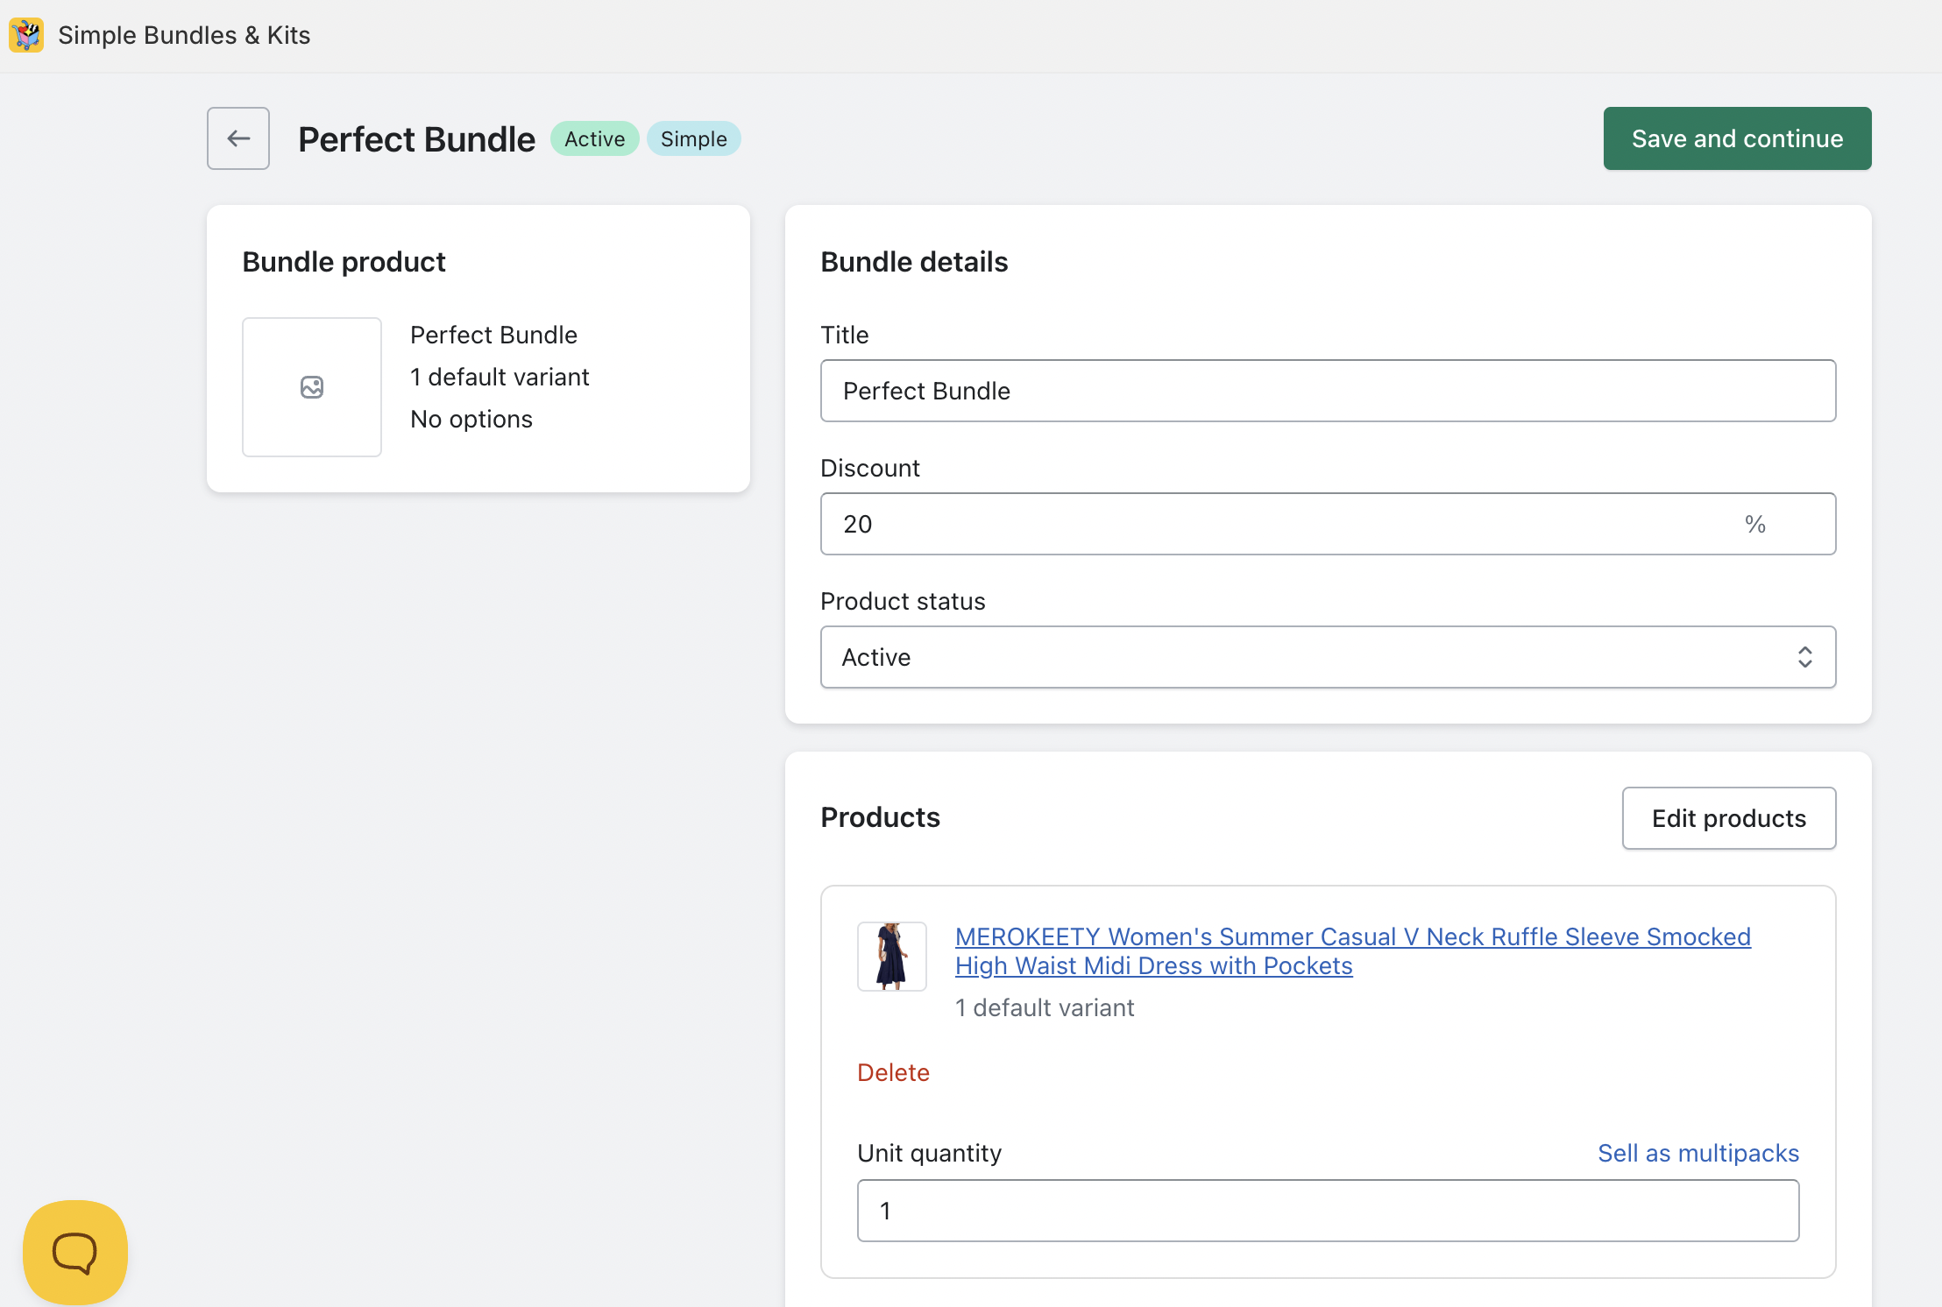Screen dimensions: 1942x1307
Task: Click the Active status badge
Action: coord(594,138)
